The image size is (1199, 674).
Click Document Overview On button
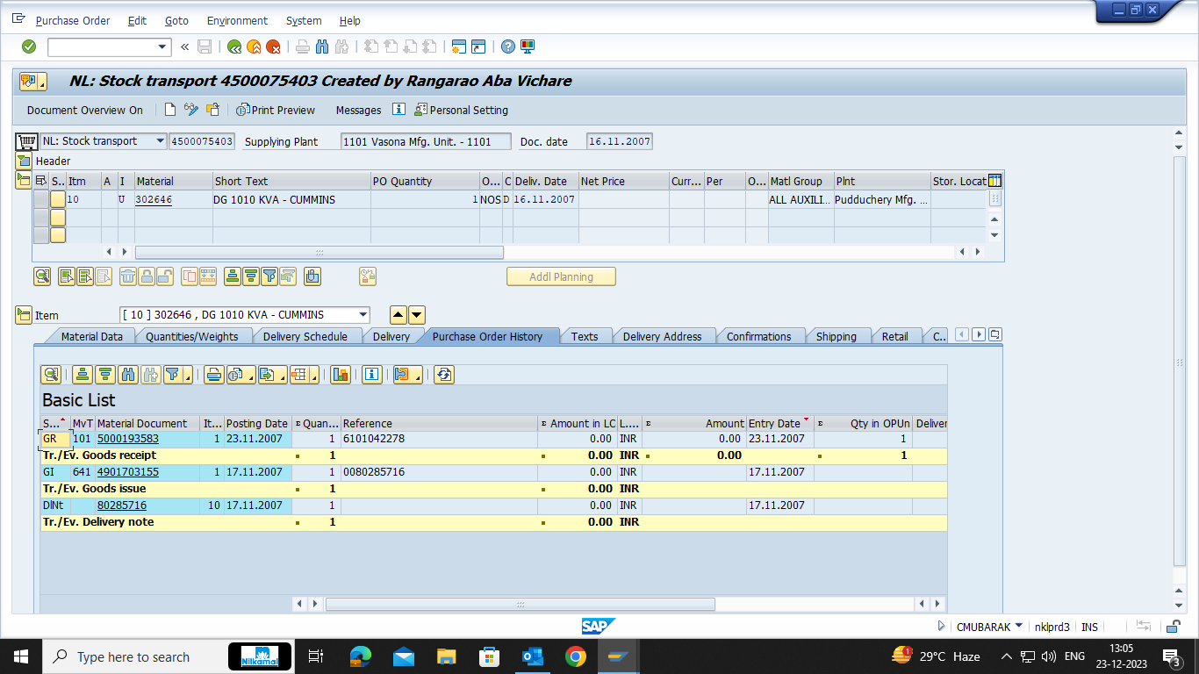pos(85,110)
